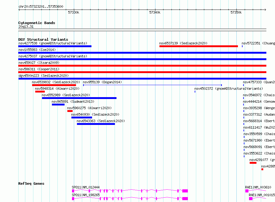Image resolution: width=275 pixels, height=202 pixels.
Task: Click the nsv6539832 Sedlazeck2020 label
Action: [x=56, y=82]
